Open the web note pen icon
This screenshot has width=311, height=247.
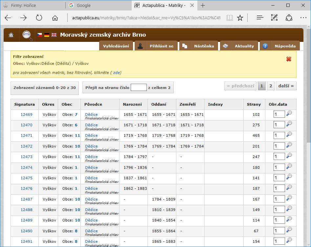[274, 18]
